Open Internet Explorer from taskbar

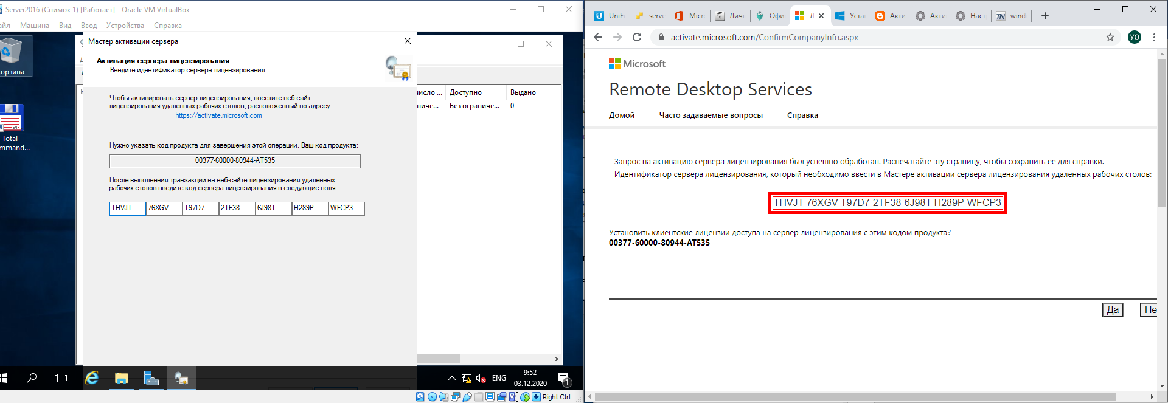coord(92,378)
